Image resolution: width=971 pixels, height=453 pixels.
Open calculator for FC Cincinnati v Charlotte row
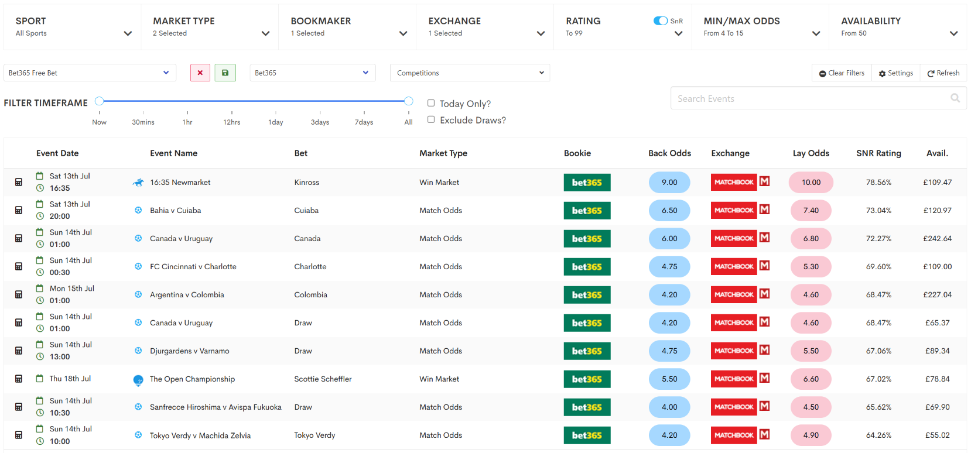(x=19, y=266)
